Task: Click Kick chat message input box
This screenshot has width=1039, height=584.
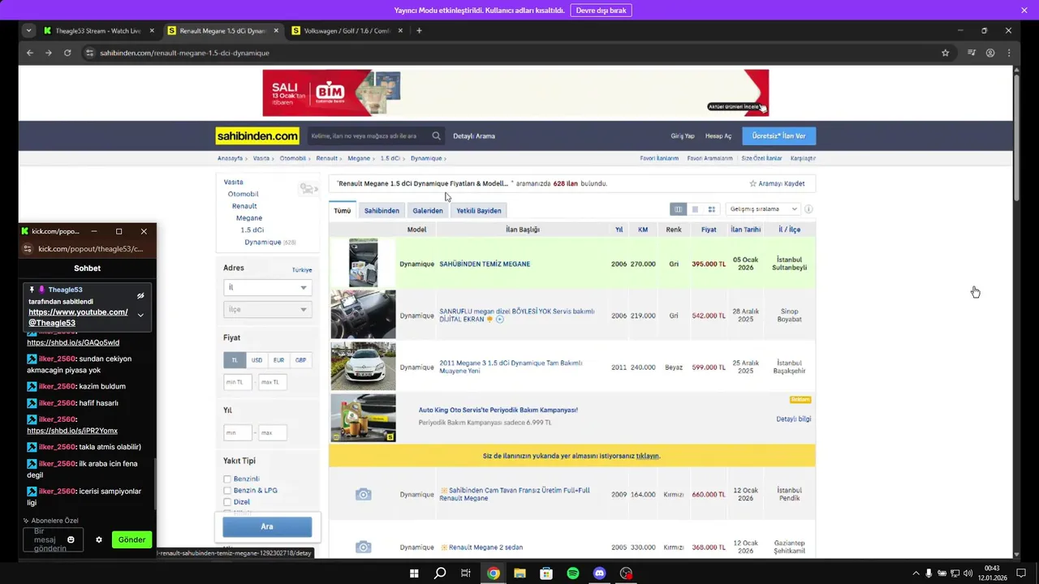Action: pos(54,539)
